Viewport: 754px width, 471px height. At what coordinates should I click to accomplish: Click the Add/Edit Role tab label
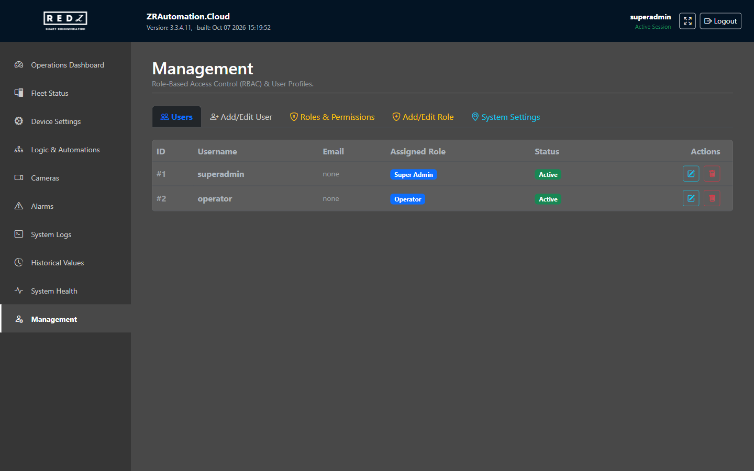[x=428, y=117]
